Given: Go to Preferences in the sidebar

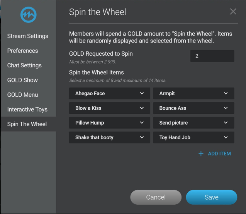Looking at the screenshot, I should [23, 51].
